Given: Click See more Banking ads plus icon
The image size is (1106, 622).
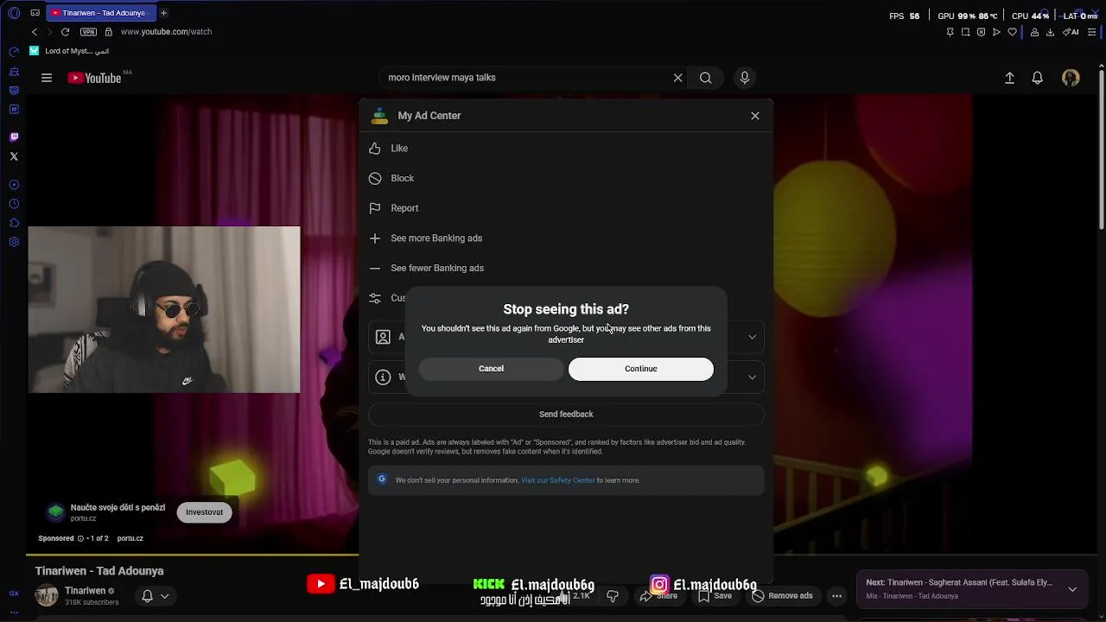Looking at the screenshot, I should [x=375, y=238].
